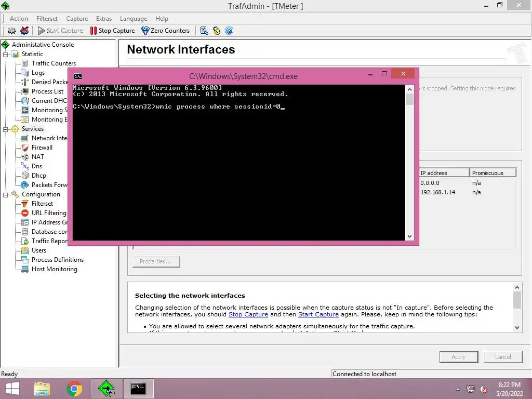532x399 pixels.
Task: Open the Denied Packets tree icon
Action: (x=25, y=82)
